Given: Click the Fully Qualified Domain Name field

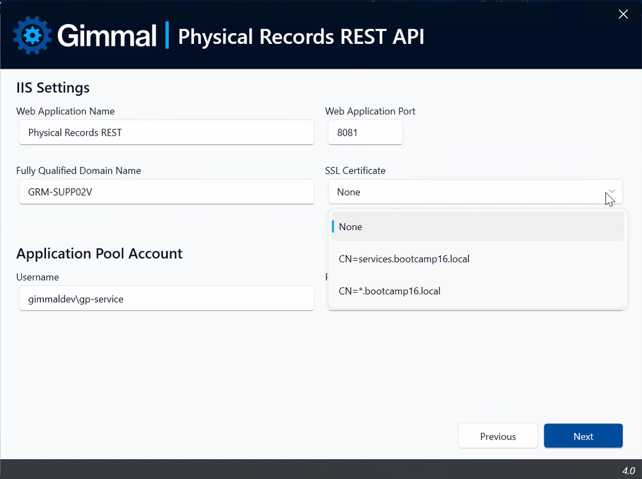Looking at the screenshot, I should click(x=167, y=192).
